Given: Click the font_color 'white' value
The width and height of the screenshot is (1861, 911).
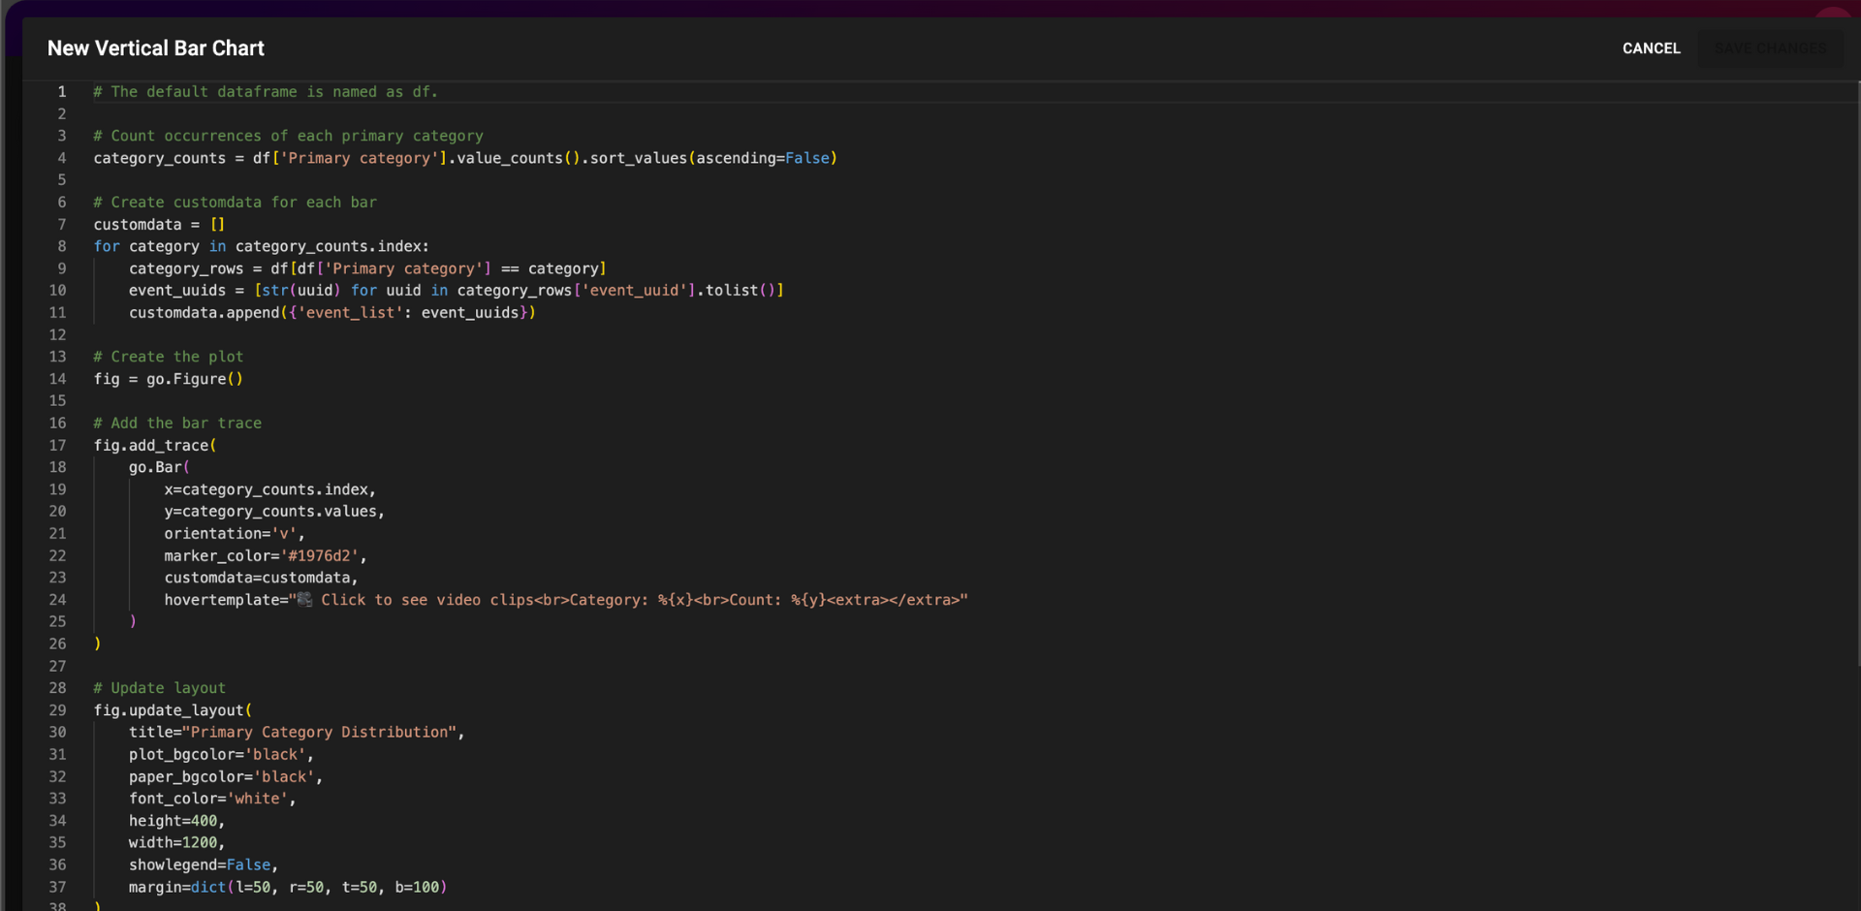Looking at the screenshot, I should pos(257,799).
